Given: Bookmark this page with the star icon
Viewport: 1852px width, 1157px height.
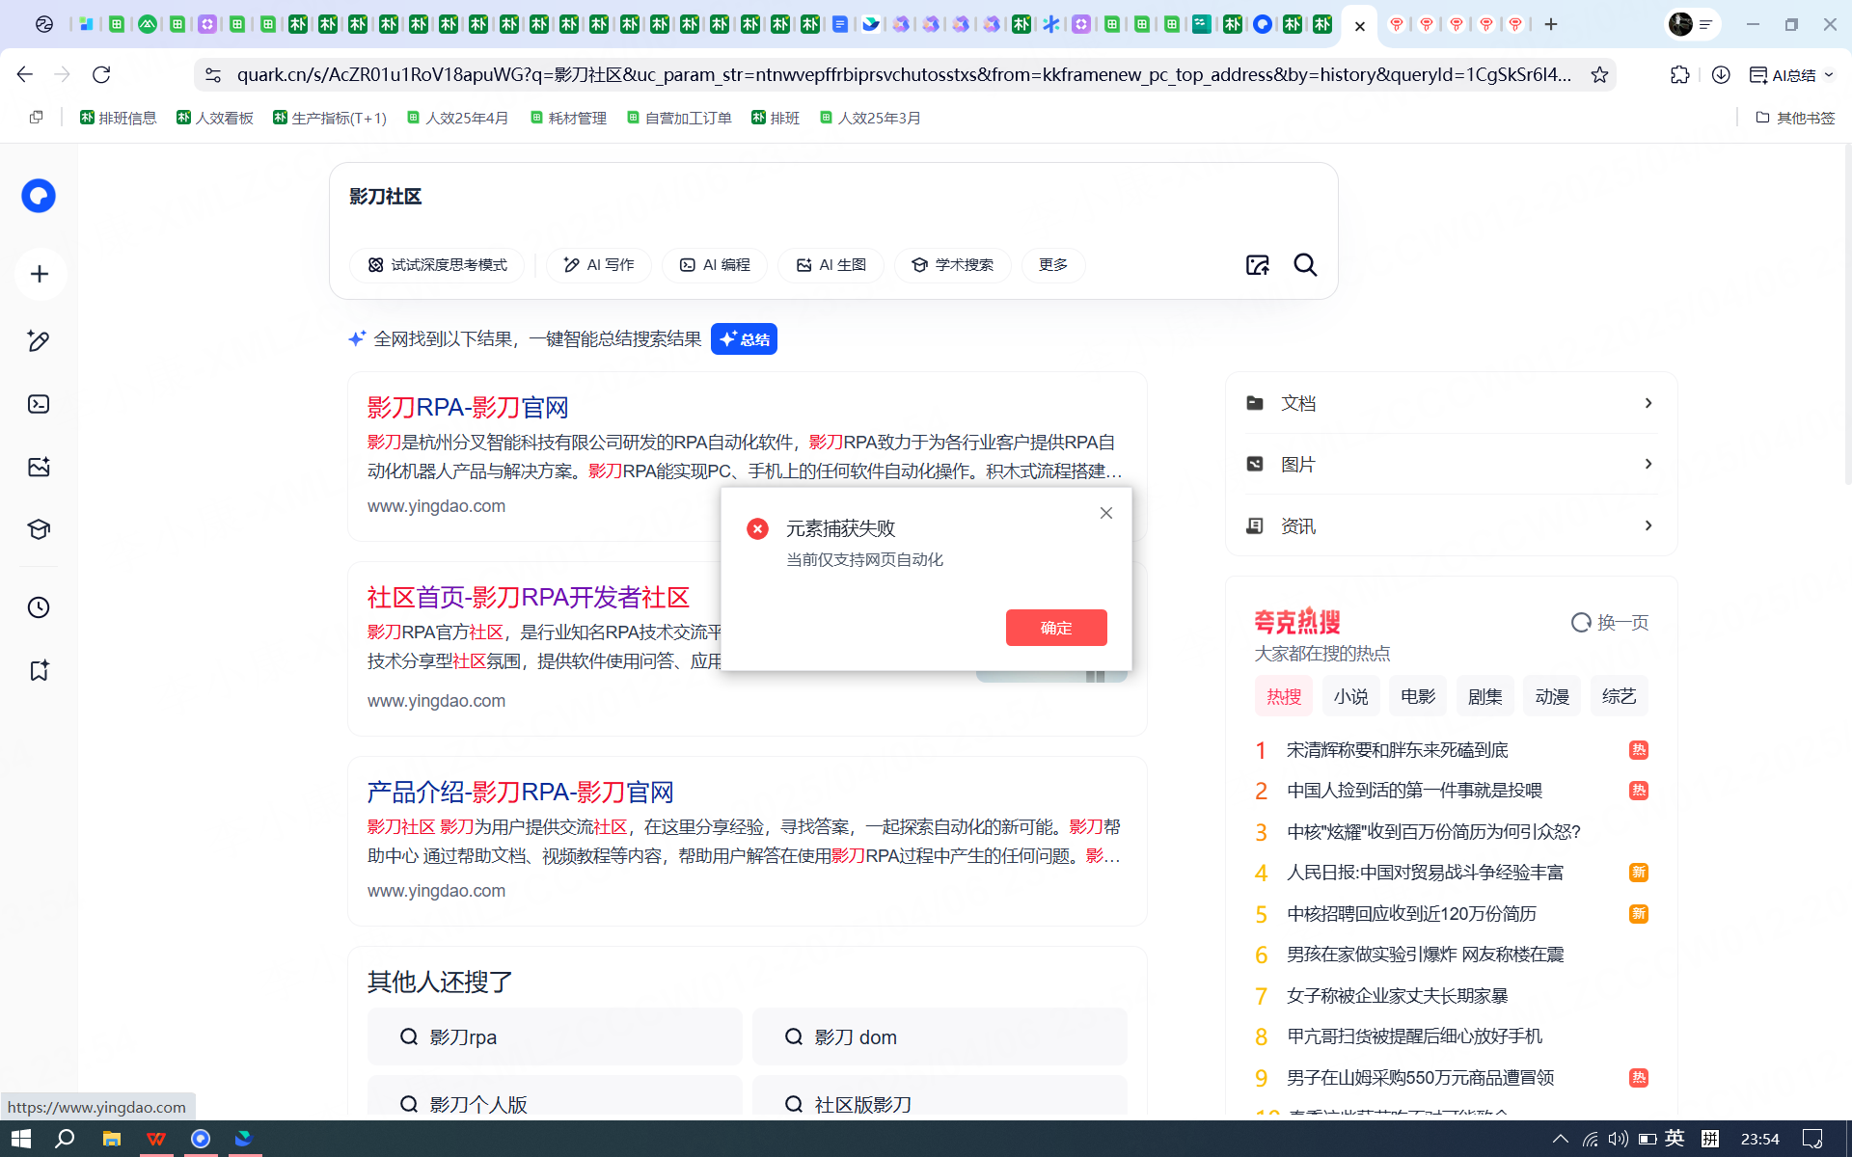Looking at the screenshot, I should tap(1599, 74).
